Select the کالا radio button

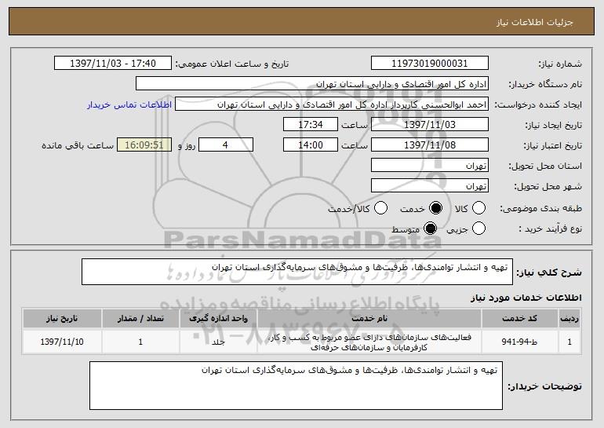tap(478, 208)
